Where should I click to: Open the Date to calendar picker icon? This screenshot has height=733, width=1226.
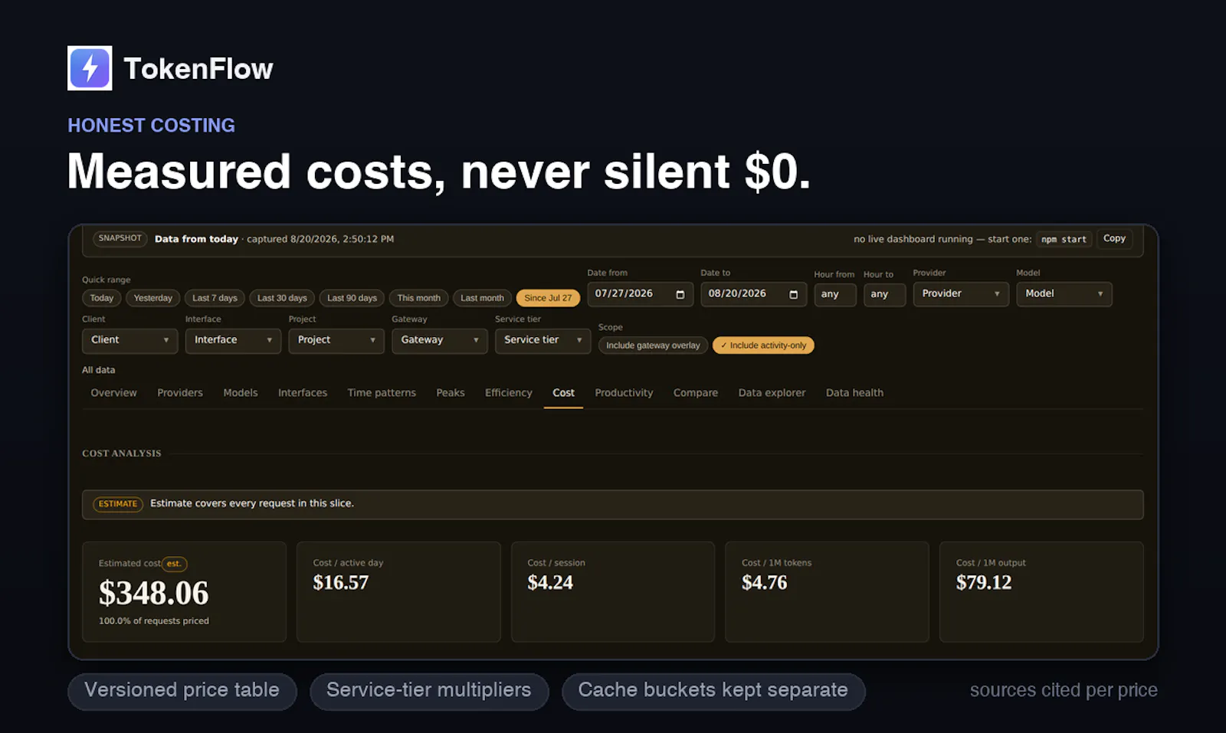793,294
